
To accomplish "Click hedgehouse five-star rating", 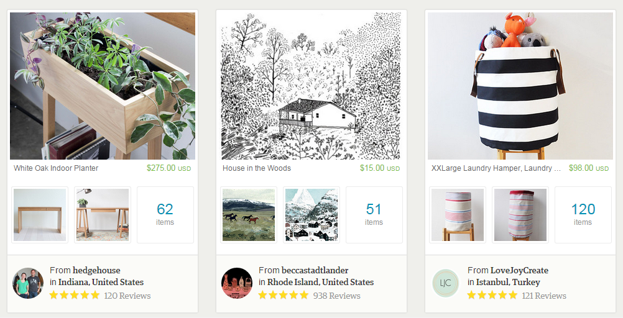I will coord(74,296).
